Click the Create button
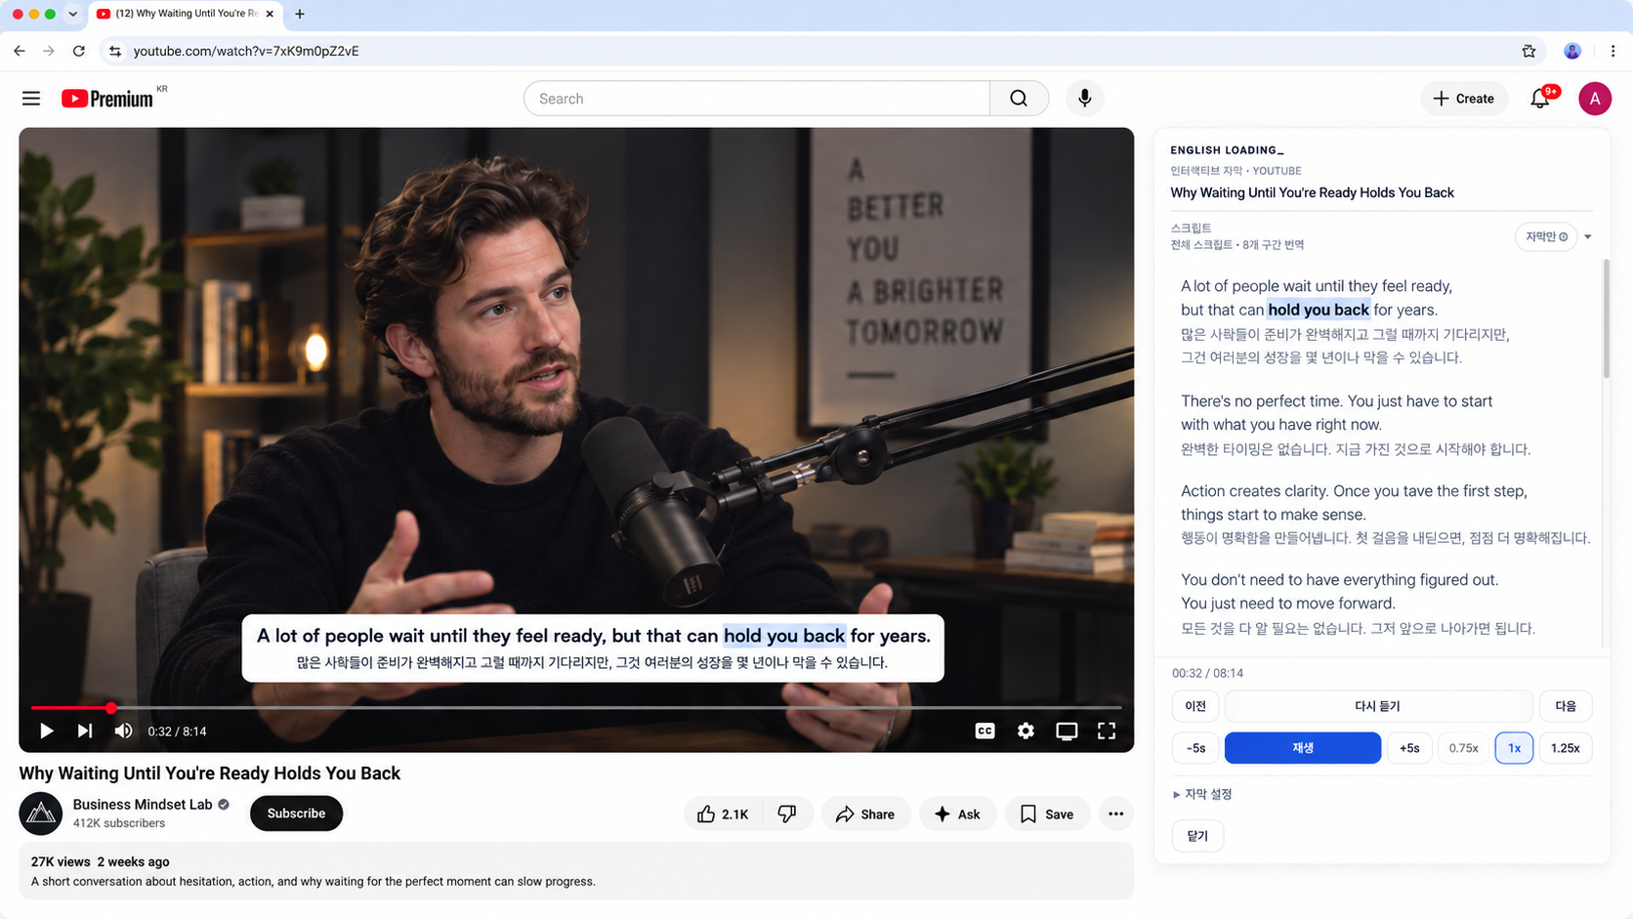1633x919 pixels. [x=1463, y=99]
